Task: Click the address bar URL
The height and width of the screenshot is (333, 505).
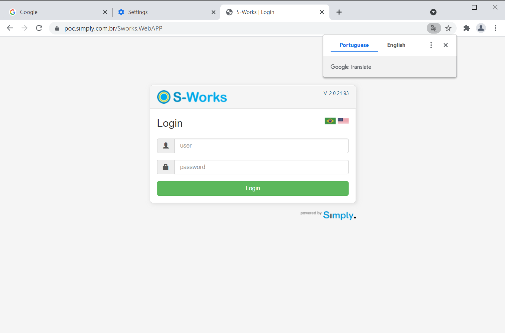Action: point(113,28)
